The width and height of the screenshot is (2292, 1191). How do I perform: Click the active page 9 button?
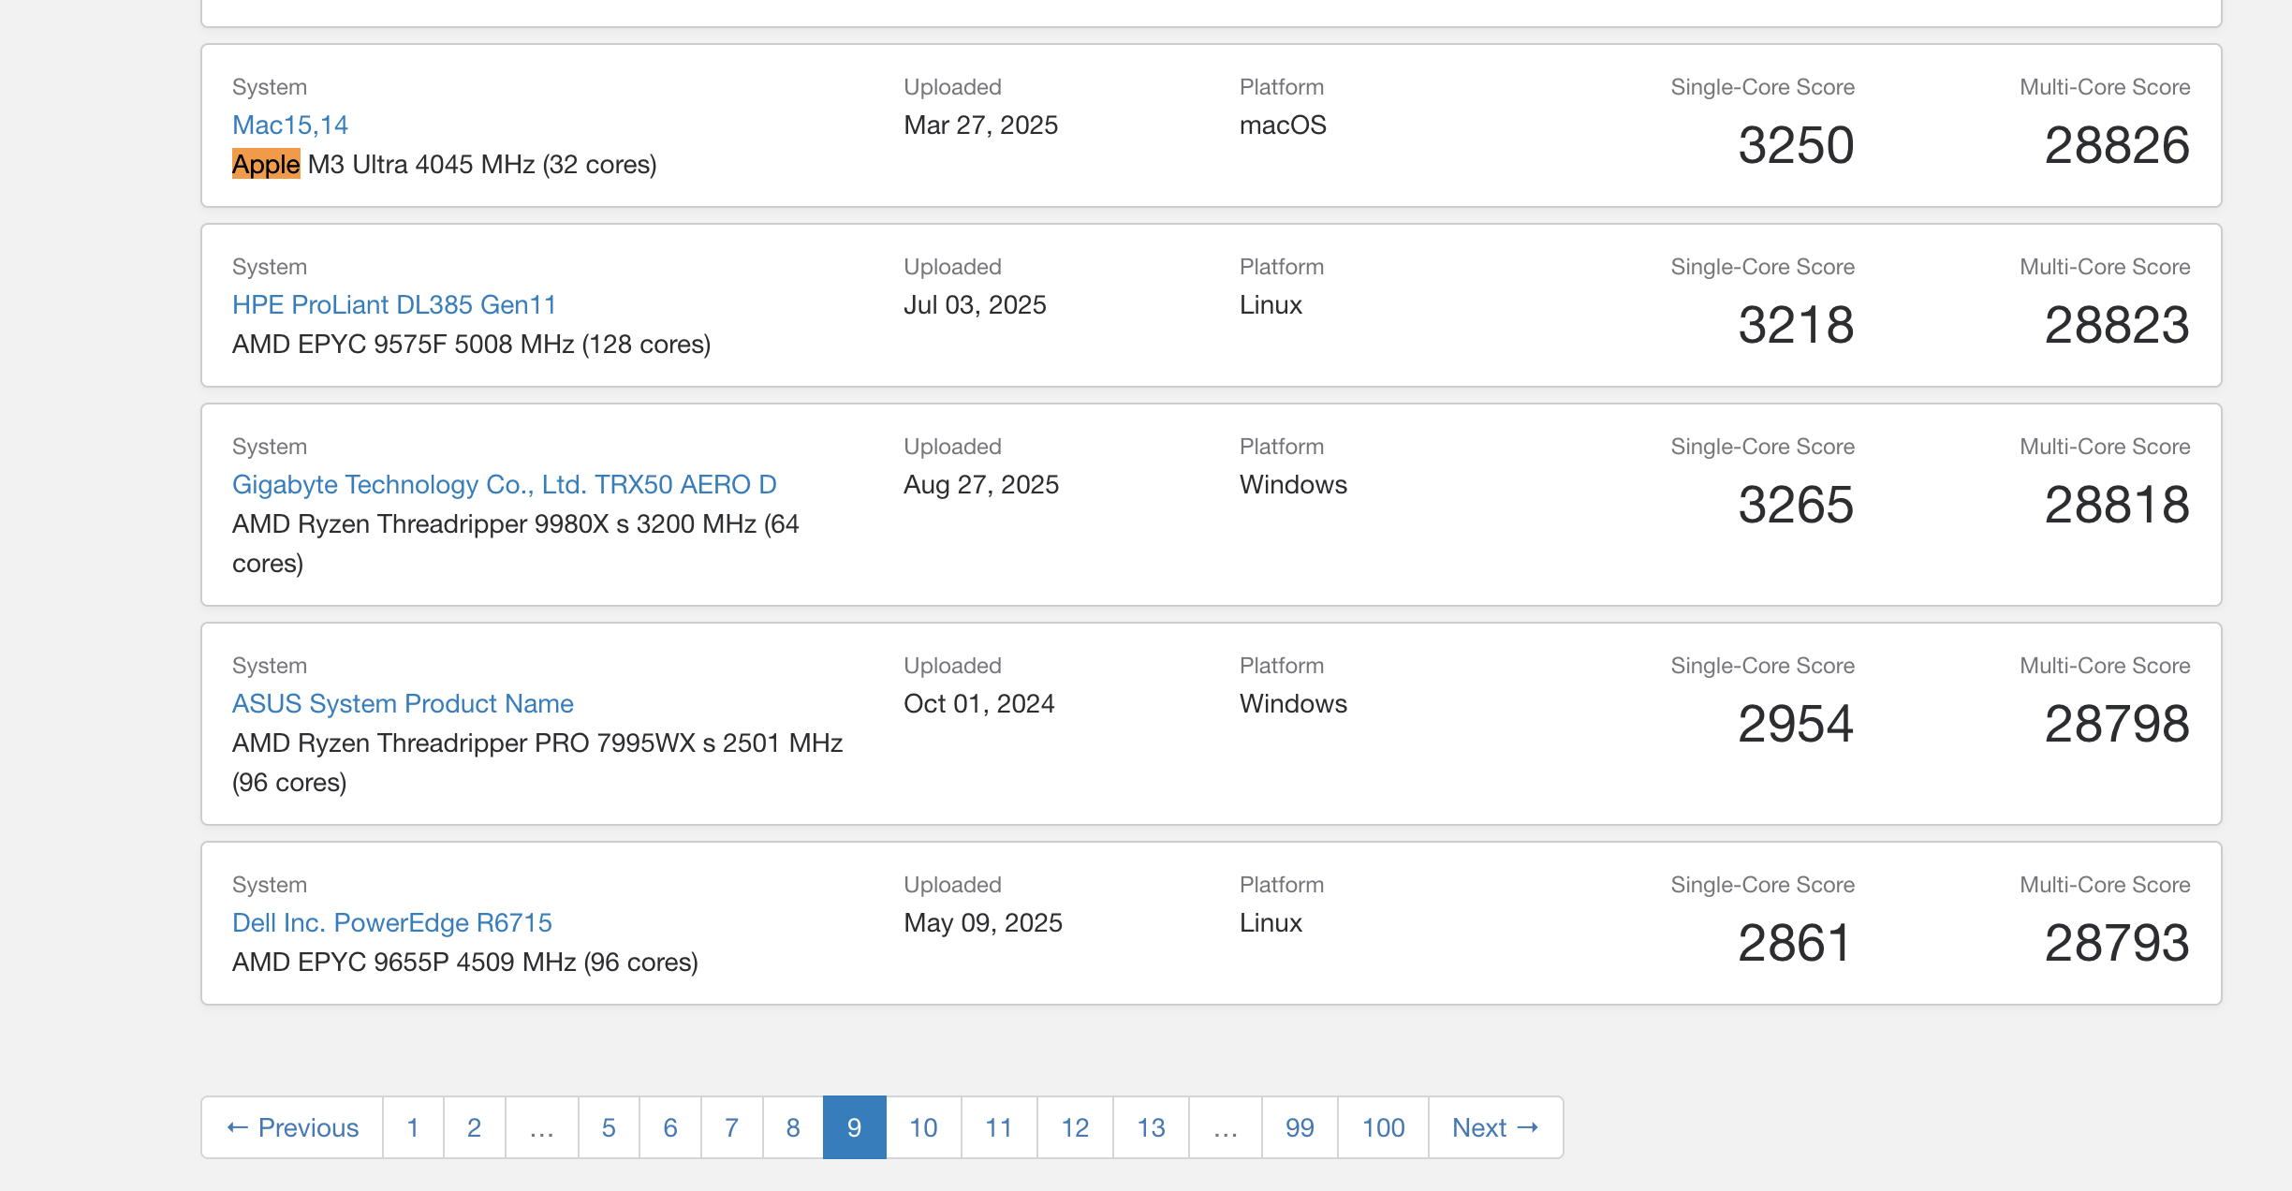point(855,1127)
